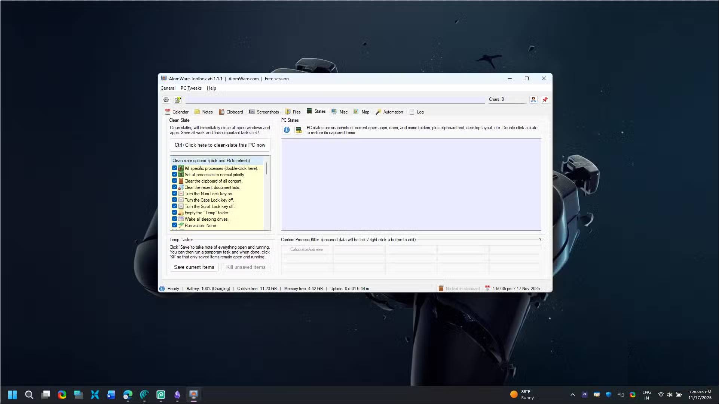719x404 pixels.
Task: Click the new PC state icon
Action: 299,130
